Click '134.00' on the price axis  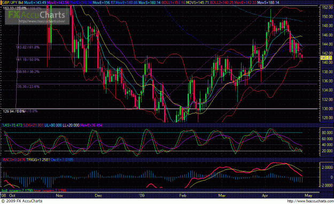click(327, 90)
